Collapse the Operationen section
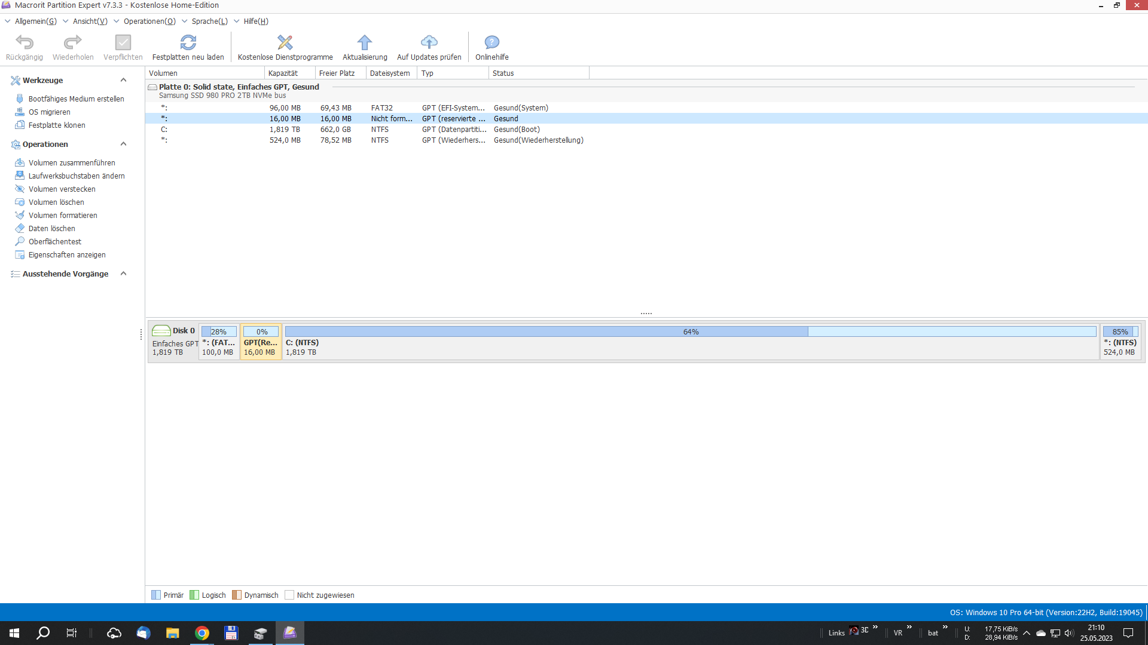The width and height of the screenshot is (1148, 645). 123,144
